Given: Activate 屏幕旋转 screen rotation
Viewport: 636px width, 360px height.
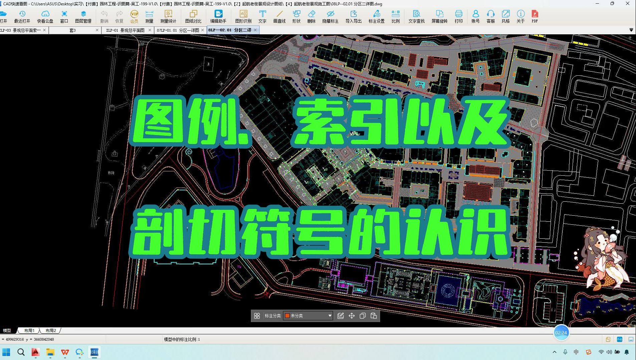Looking at the screenshot, I should (x=439, y=16).
